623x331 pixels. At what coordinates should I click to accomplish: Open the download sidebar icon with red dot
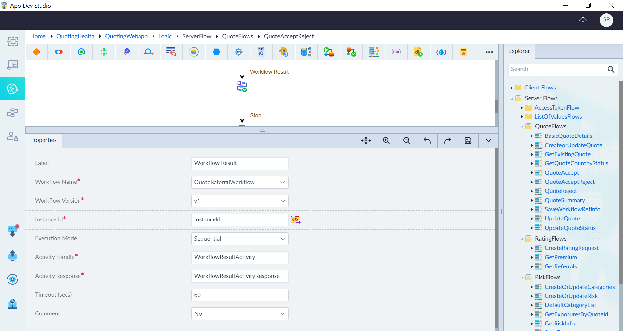[12, 231]
